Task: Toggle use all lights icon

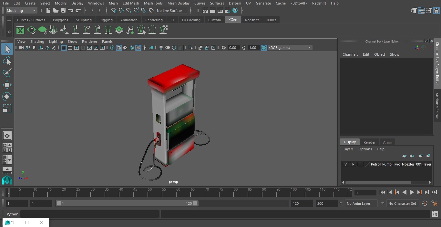Action: [145, 48]
